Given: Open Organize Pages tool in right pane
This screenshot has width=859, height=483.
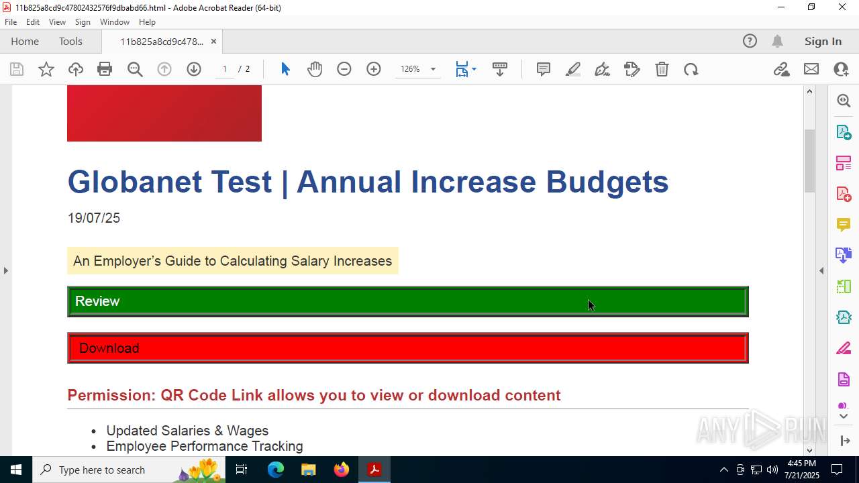Looking at the screenshot, I should (844, 162).
